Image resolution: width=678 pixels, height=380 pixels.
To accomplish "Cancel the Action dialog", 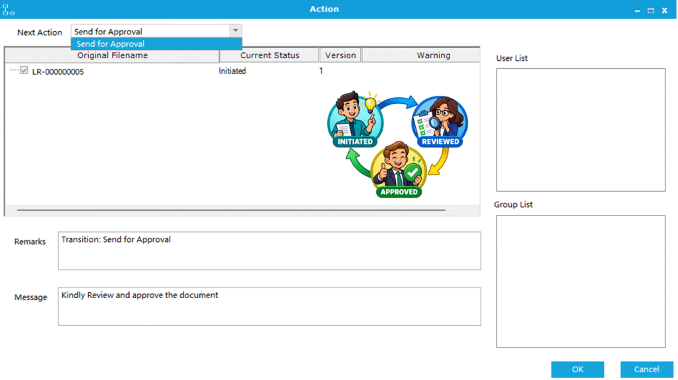I will (x=647, y=369).
